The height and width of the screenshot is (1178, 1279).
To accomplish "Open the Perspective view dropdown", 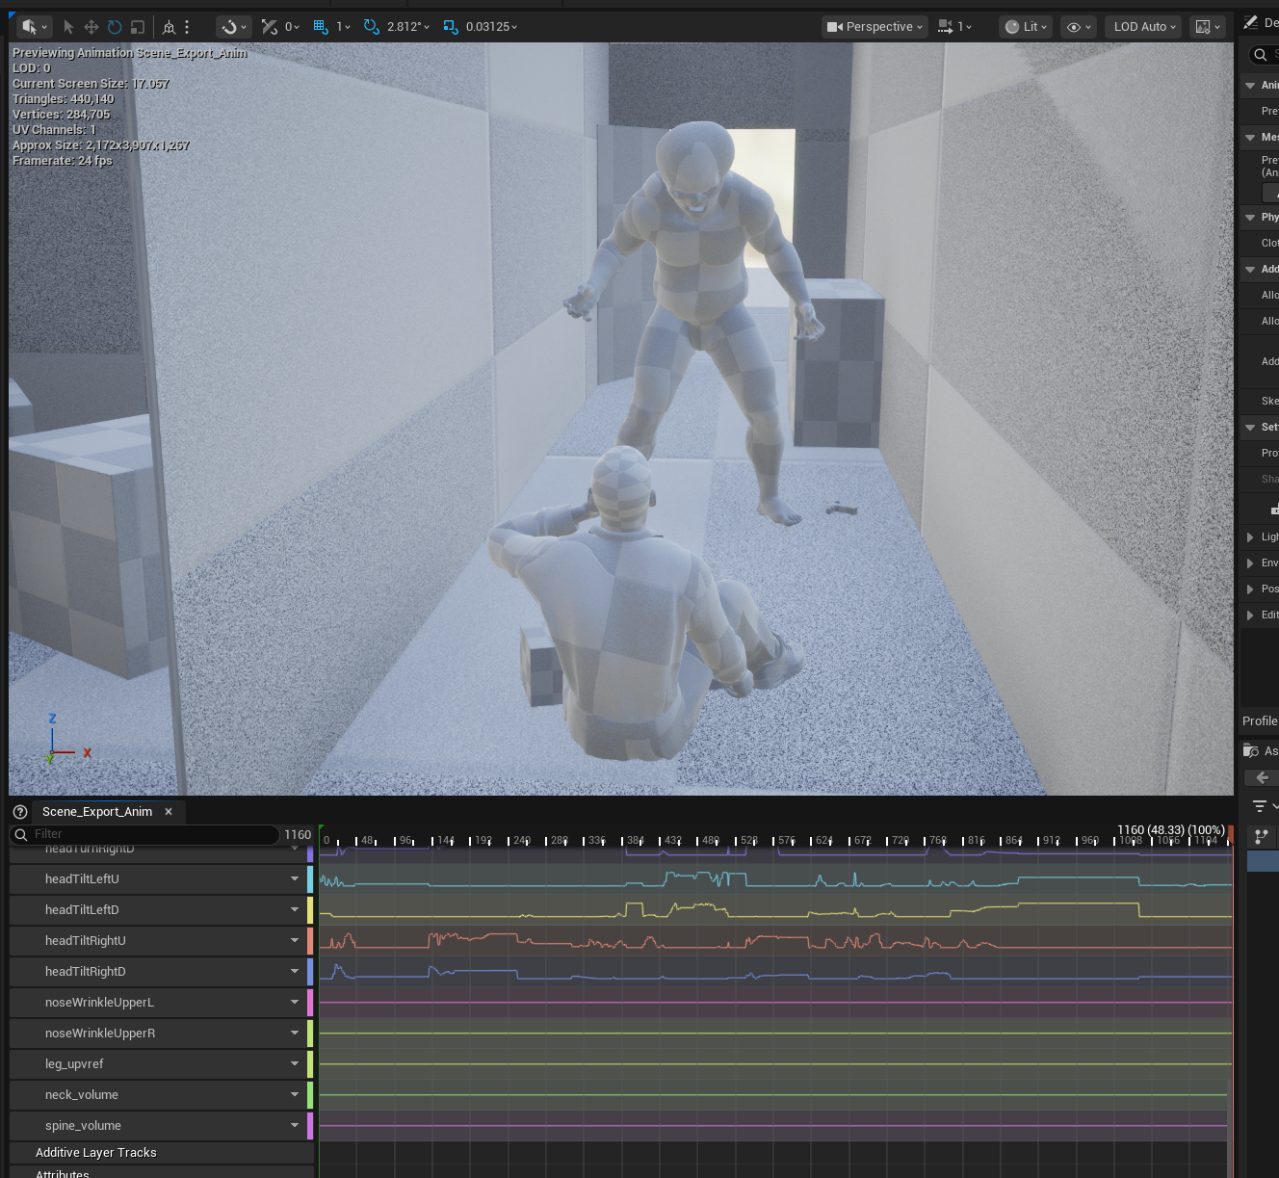I will point(874,27).
